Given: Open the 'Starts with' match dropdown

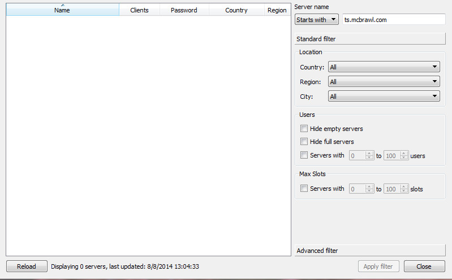Looking at the screenshot, I should (317, 20).
